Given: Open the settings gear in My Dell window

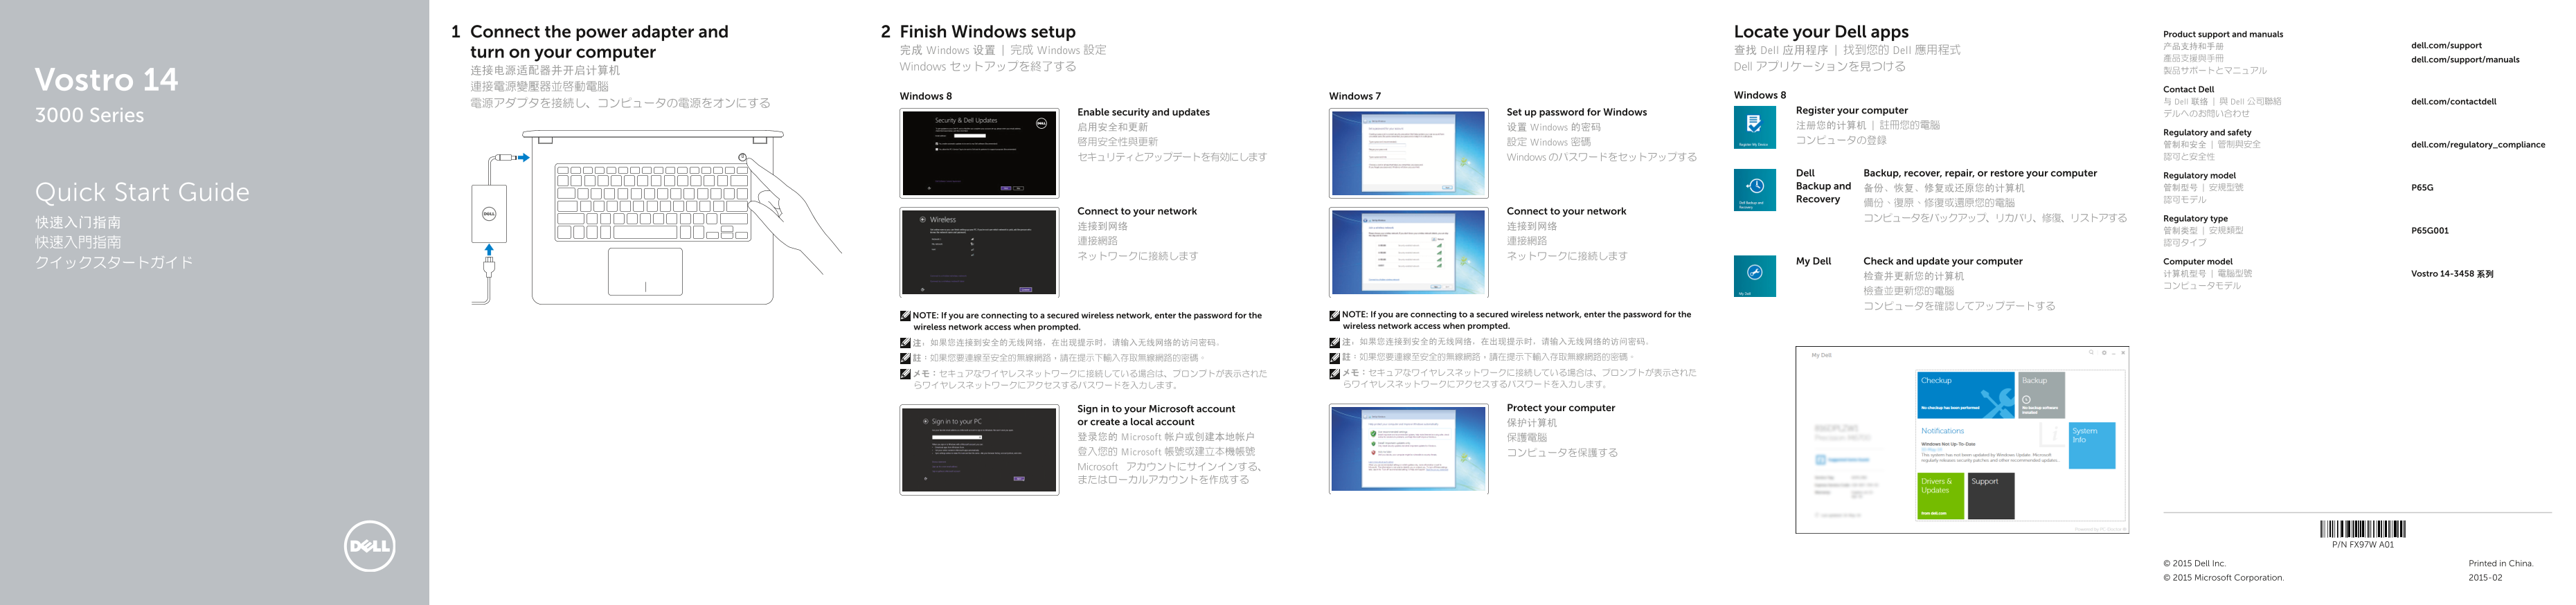Looking at the screenshot, I should point(2104,352).
